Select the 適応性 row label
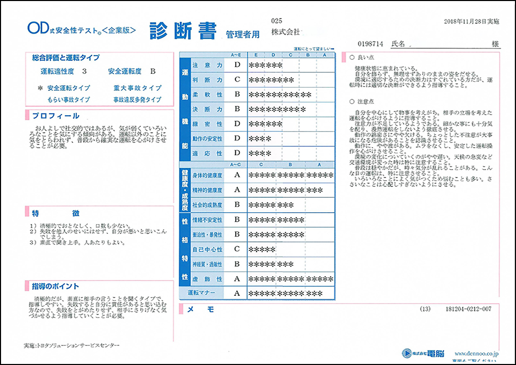Image resolution: width=516 pixels, height=365 pixels. tap(207, 153)
